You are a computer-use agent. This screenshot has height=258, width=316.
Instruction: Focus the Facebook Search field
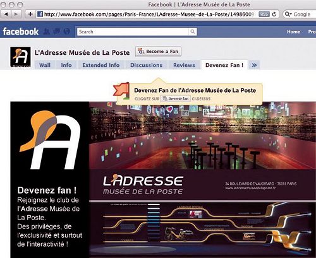(x=133, y=32)
